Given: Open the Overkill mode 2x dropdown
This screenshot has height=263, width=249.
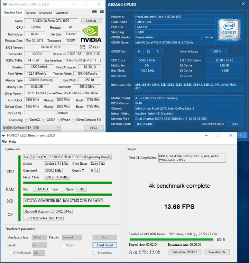Looking at the screenshot, I should [39, 253].
